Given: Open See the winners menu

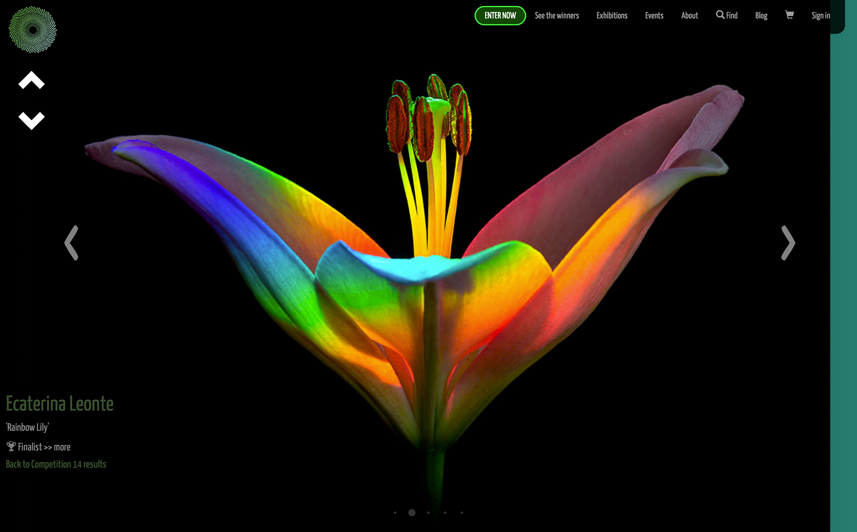Looking at the screenshot, I should click(557, 16).
